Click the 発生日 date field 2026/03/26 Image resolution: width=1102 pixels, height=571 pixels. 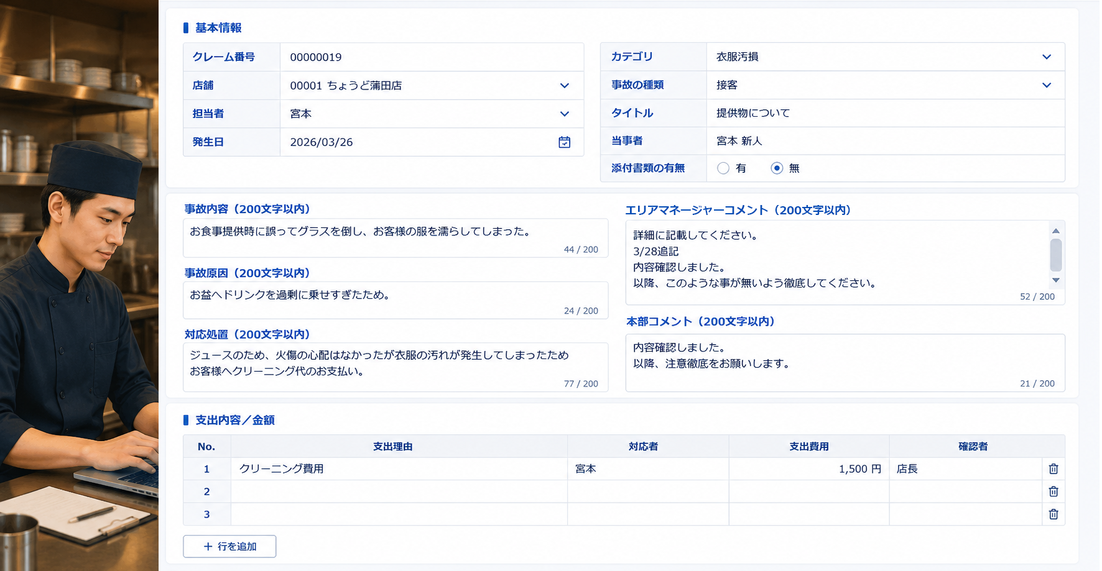pos(432,142)
